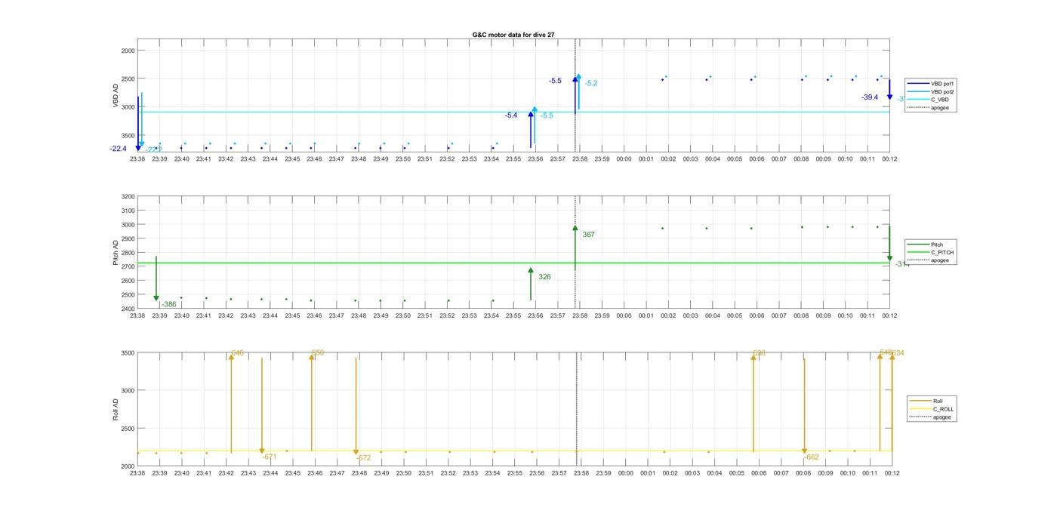Click the '2400' tick on Pitch axis

click(x=128, y=309)
